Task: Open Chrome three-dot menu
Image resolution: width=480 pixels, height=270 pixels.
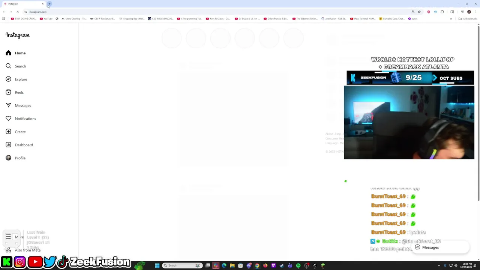Action: click(476, 12)
